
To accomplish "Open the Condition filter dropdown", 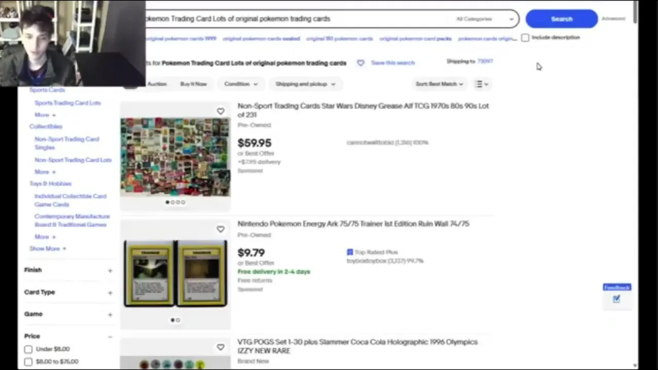I will tap(241, 84).
